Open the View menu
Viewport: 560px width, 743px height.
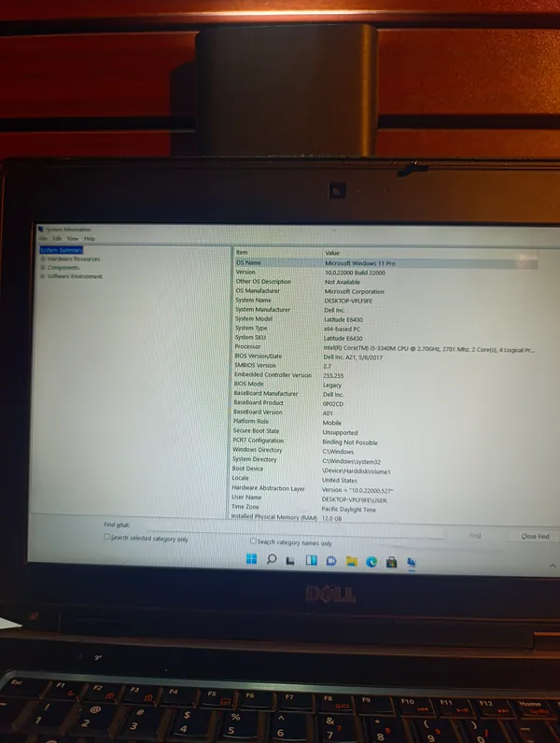point(72,239)
